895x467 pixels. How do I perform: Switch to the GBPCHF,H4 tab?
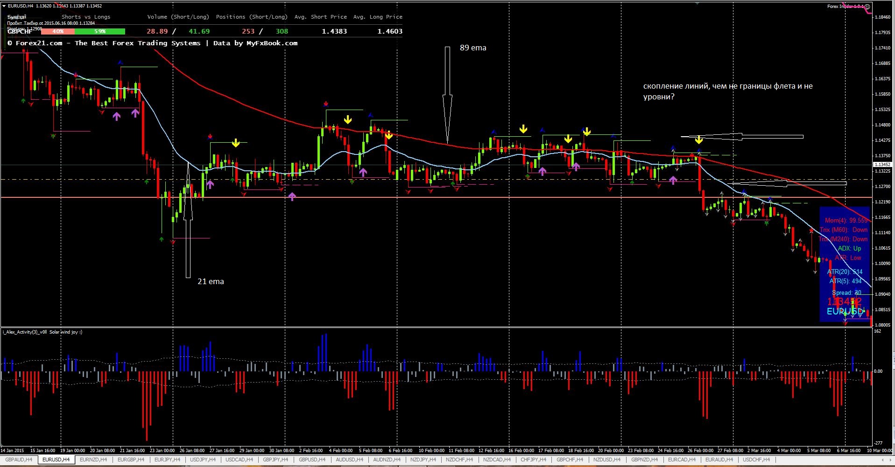(x=570, y=460)
